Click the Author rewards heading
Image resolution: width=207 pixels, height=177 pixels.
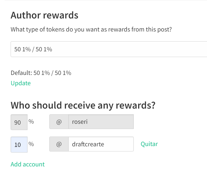pyautogui.click(x=44, y=15)
